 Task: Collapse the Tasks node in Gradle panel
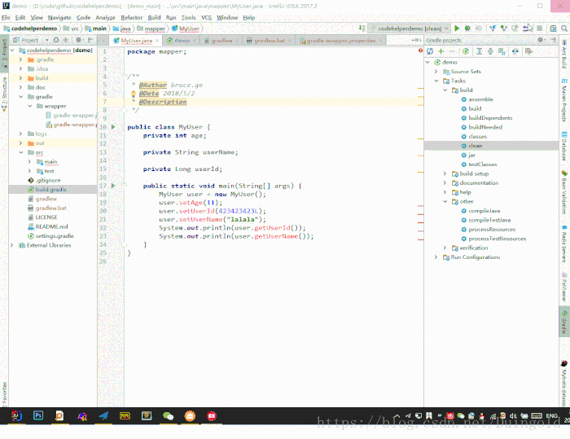[x=436, y=81]
